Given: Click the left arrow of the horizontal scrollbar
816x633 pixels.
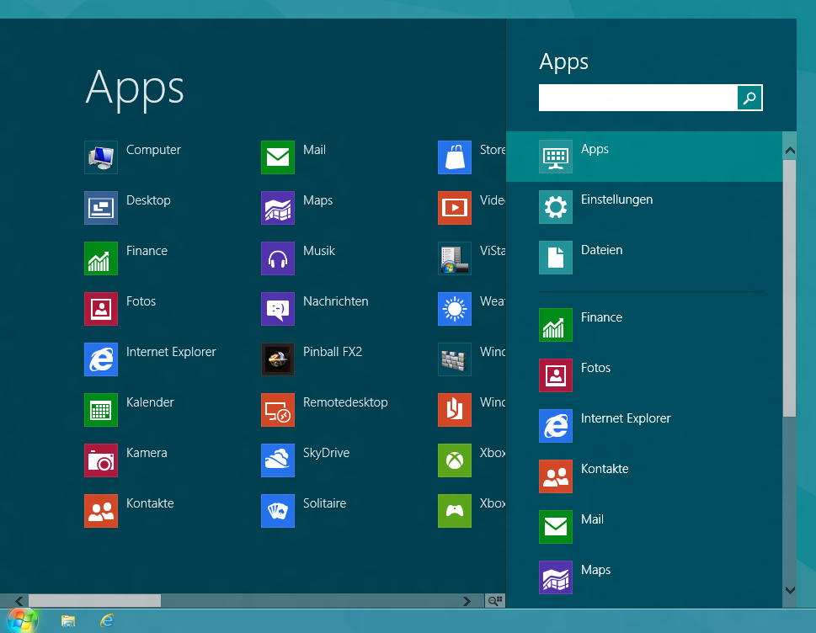Looking at the screenshot, I should point(19,601).
